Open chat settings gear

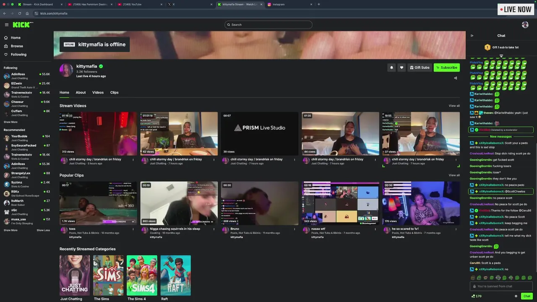(x=516, y=296)
